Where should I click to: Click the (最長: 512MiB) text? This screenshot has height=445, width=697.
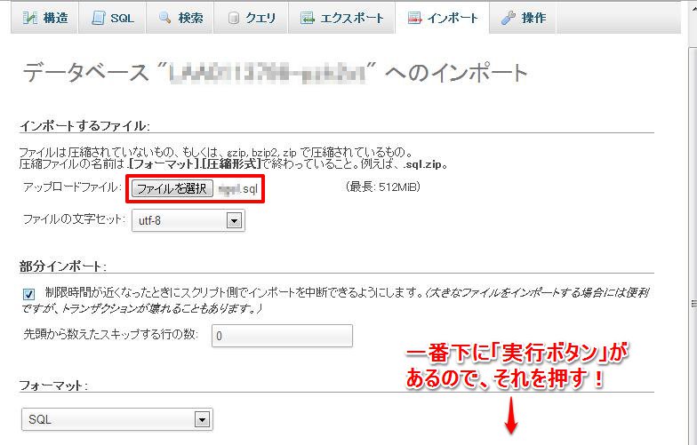coord(382,187)
